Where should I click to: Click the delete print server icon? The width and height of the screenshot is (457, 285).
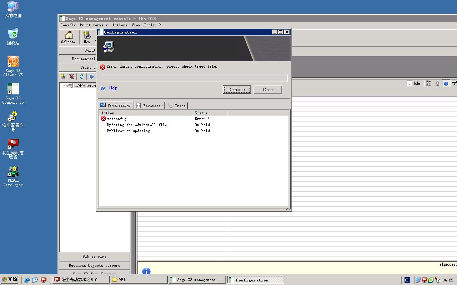point(72,77)
